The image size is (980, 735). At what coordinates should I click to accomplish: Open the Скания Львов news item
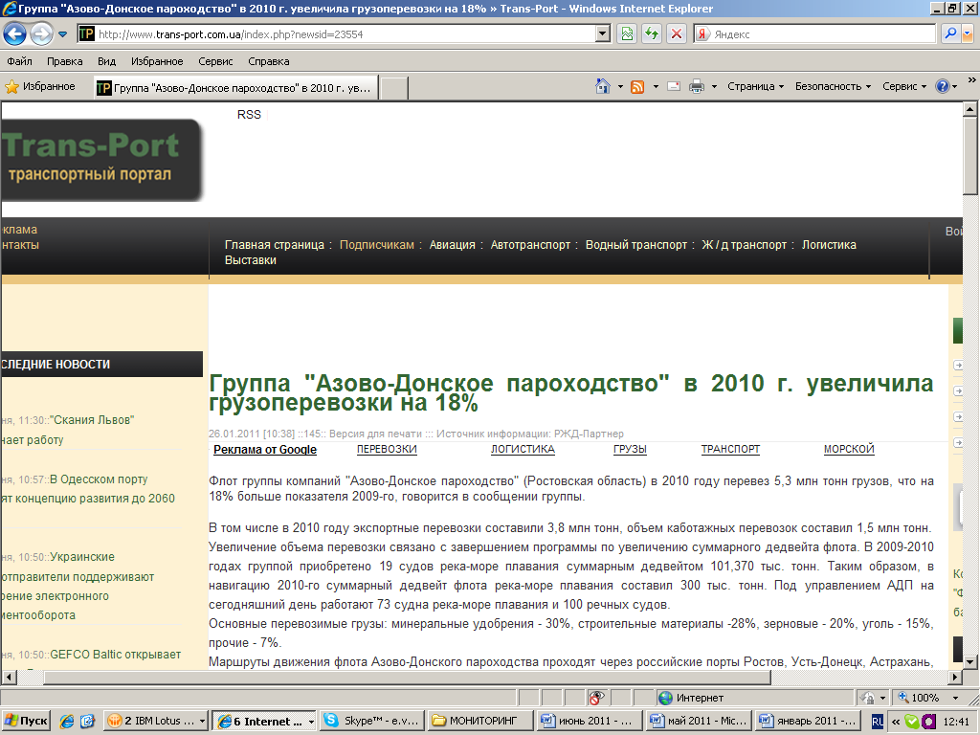click(x=92, y=420)
